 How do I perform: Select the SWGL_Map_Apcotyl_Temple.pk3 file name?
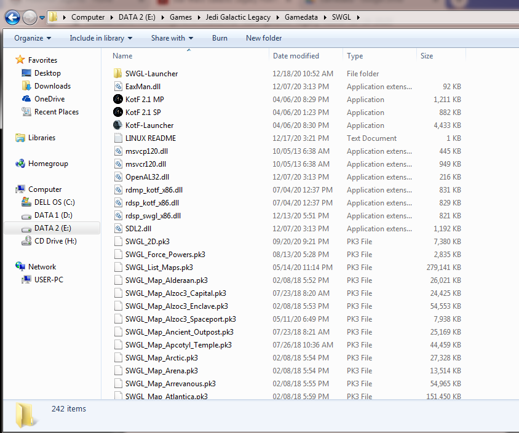click(178, 345)
